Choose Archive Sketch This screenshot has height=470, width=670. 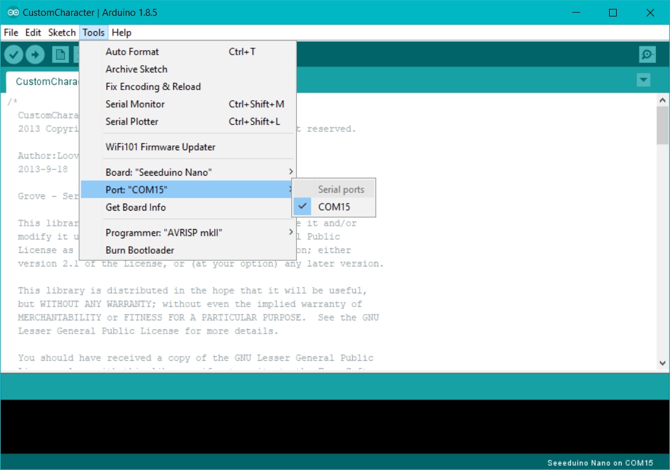188,69
